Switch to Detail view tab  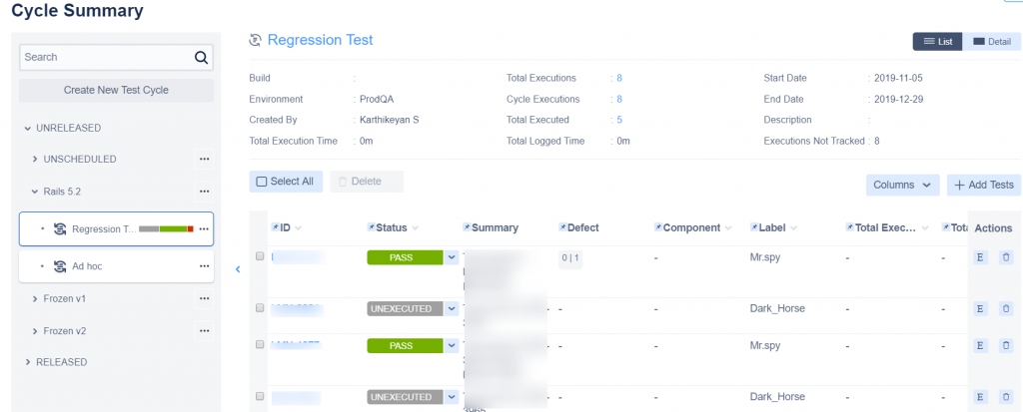tap(992, 41)
